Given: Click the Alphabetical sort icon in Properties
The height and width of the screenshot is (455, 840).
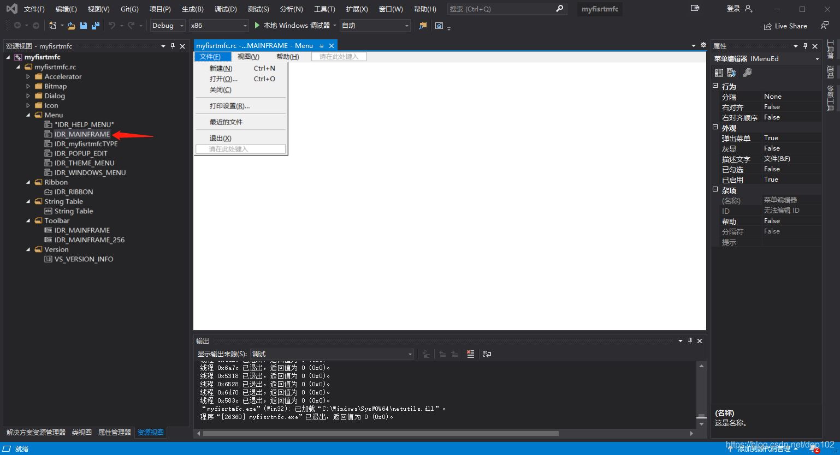Looking at the screenshot, I should (x=731, y=73).
